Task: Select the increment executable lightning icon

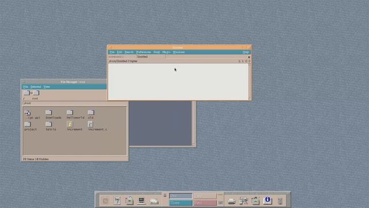Action: (70, 124)
